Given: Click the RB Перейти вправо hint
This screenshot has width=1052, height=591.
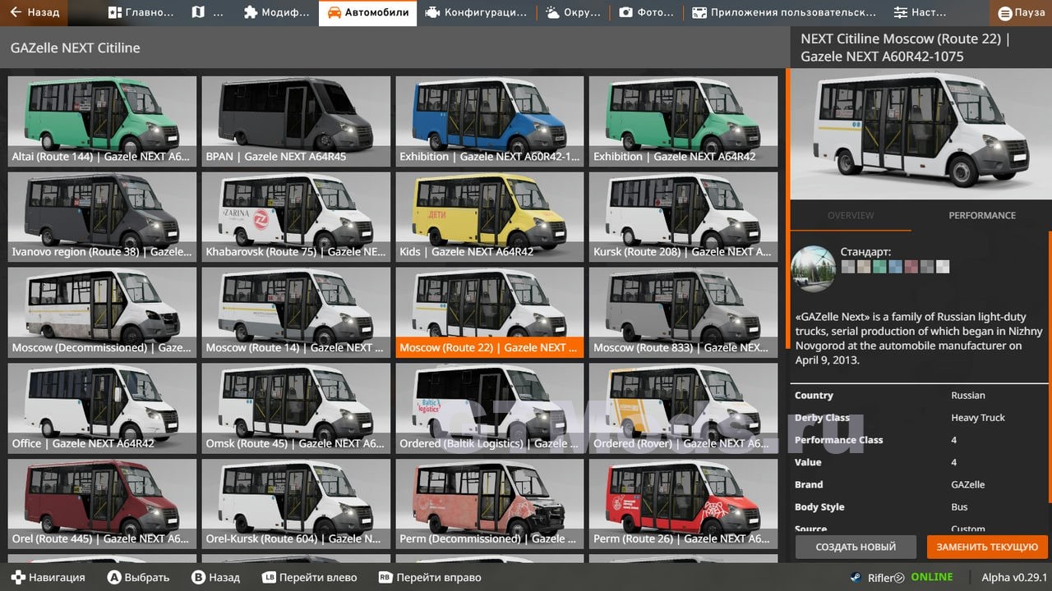Looking at the screenshot, I should coord(430,577).
